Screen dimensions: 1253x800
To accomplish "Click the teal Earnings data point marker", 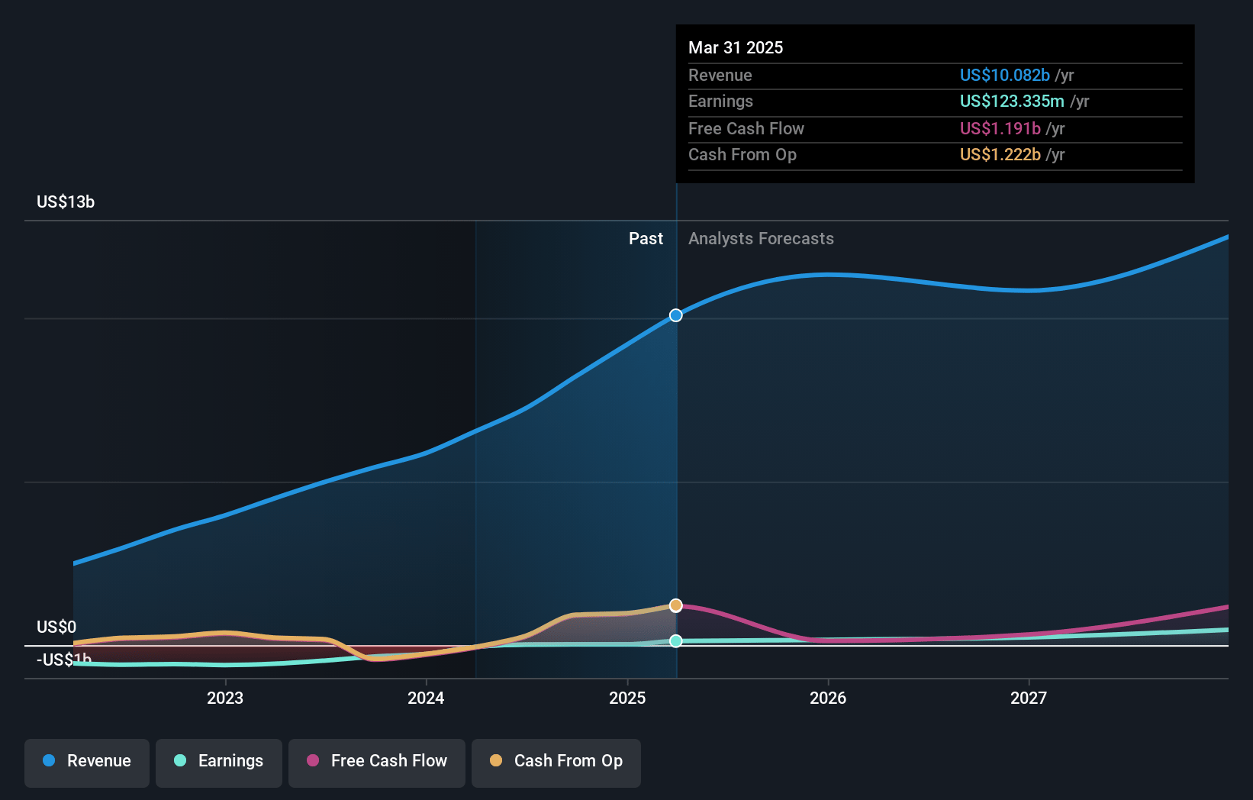I will [x=676, y=641].
